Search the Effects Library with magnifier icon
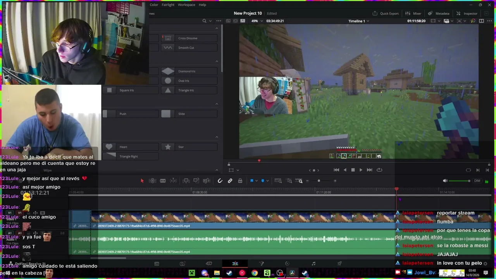 point(204,21)
